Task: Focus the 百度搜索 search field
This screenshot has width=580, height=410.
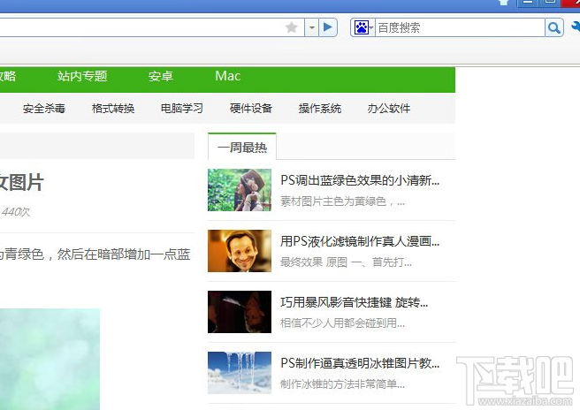Action: [460, 27]
